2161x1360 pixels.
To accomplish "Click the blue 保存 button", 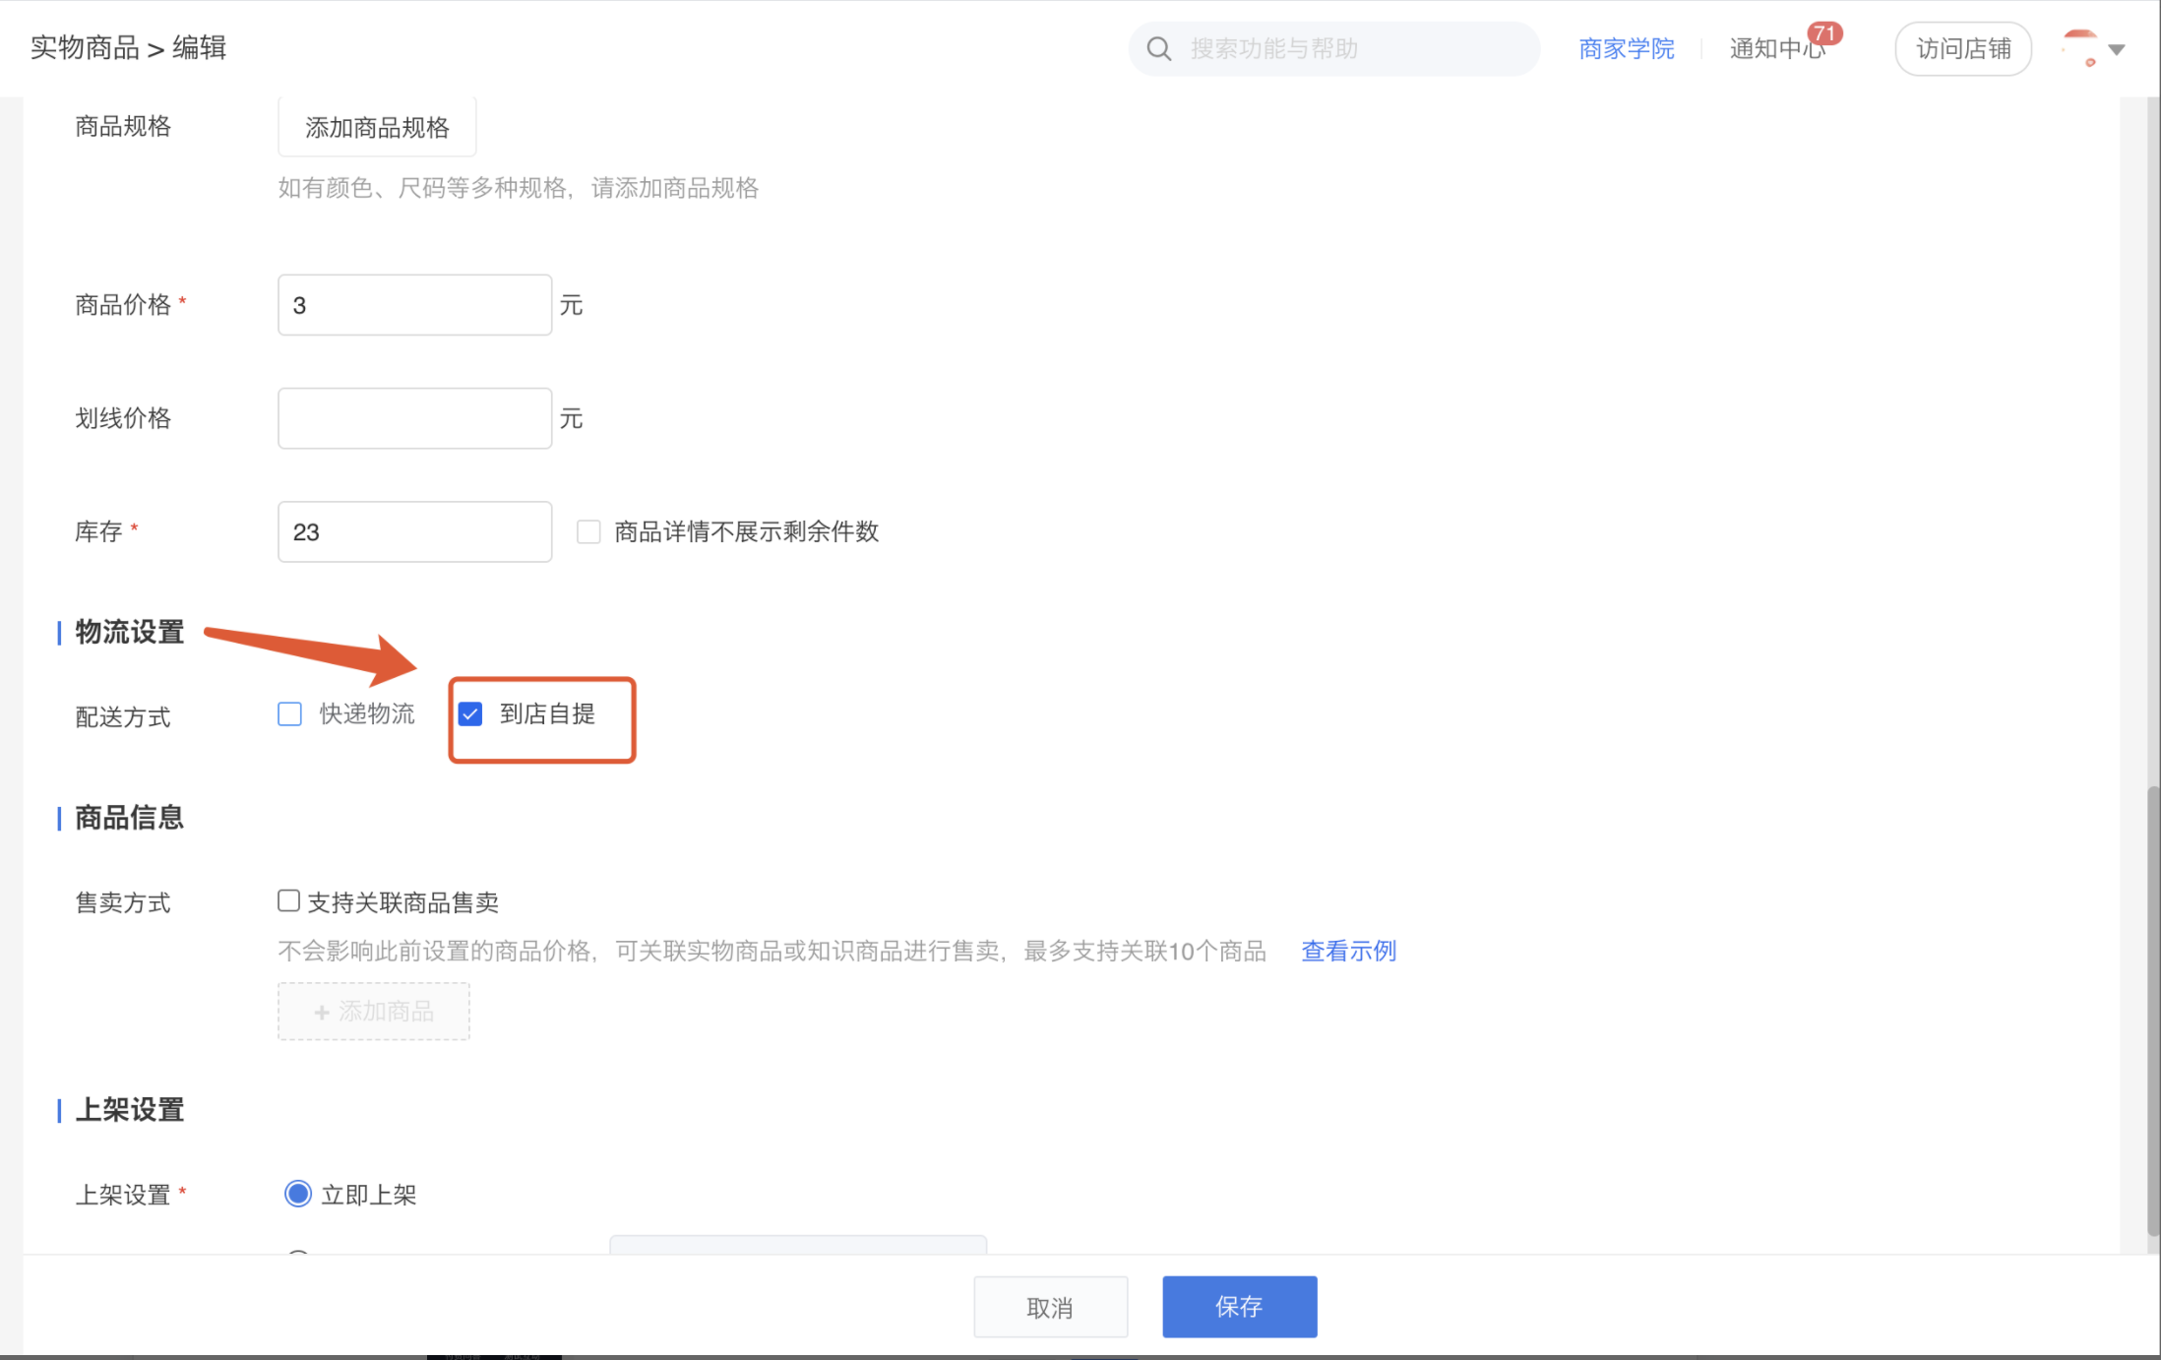I will pyautogui.click(x=1239, y=1307).
